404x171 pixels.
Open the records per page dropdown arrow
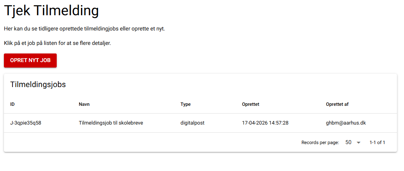358,143
